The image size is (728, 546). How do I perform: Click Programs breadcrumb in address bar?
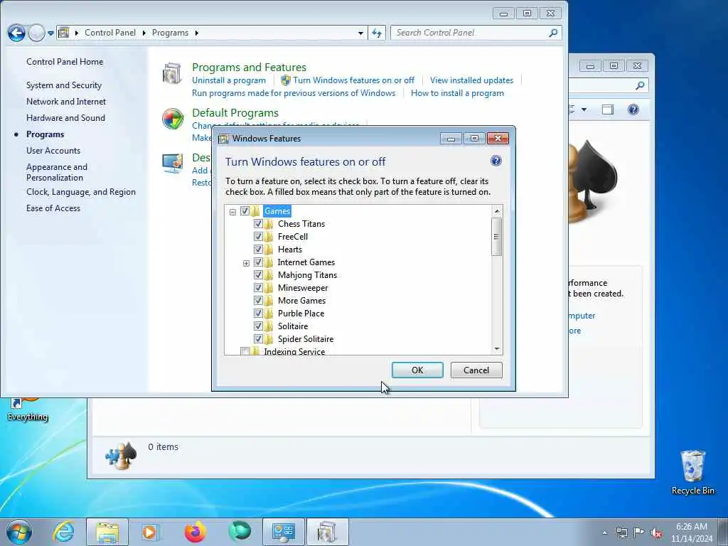pyautogui.click(x=170, y=33)
